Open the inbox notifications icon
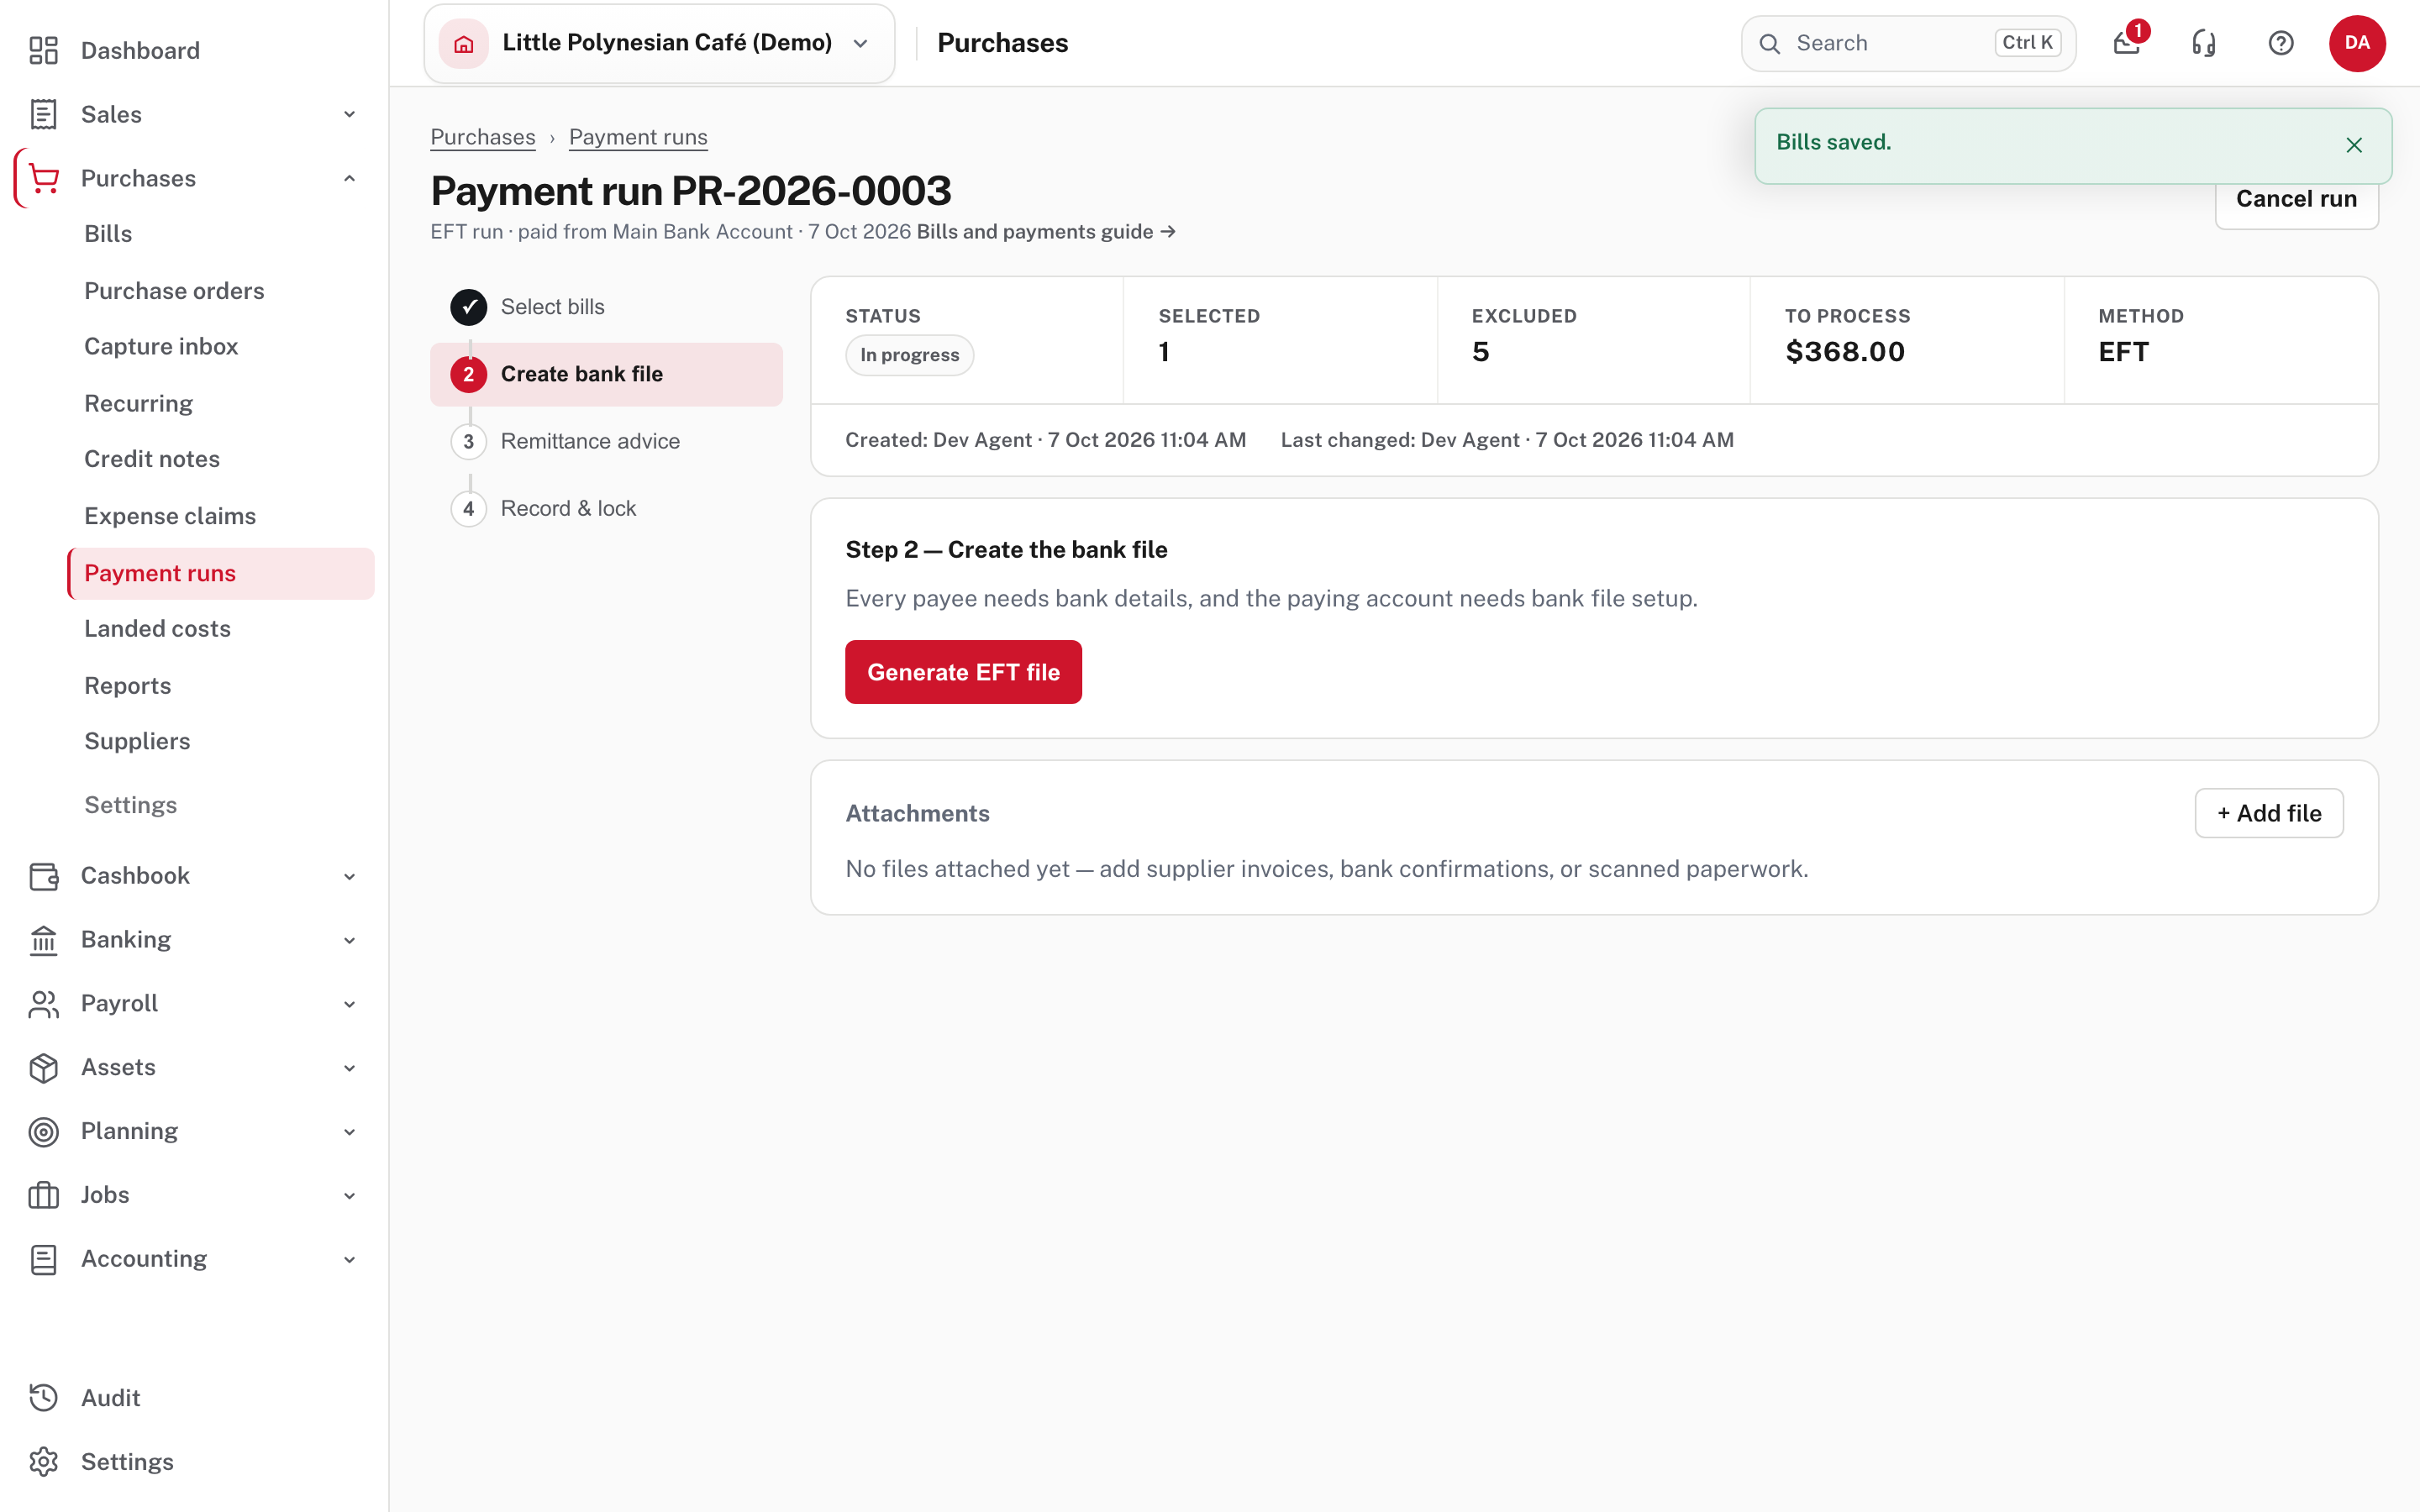Image resolution: width=2420 pixels, height=1512 pixels. coord(2127,43)
